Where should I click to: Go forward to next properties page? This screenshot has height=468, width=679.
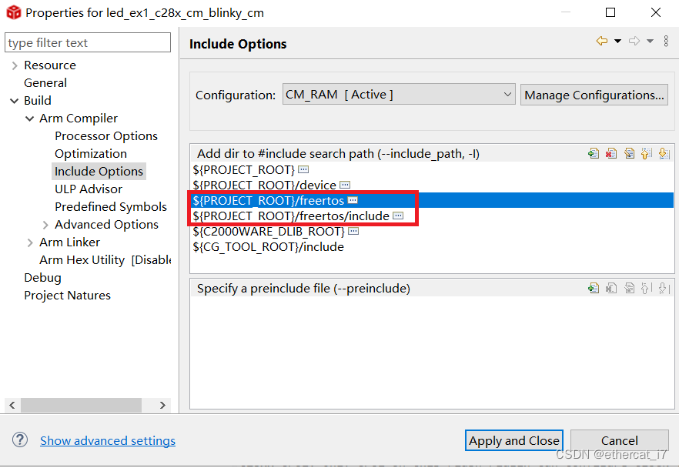(634, 41)
